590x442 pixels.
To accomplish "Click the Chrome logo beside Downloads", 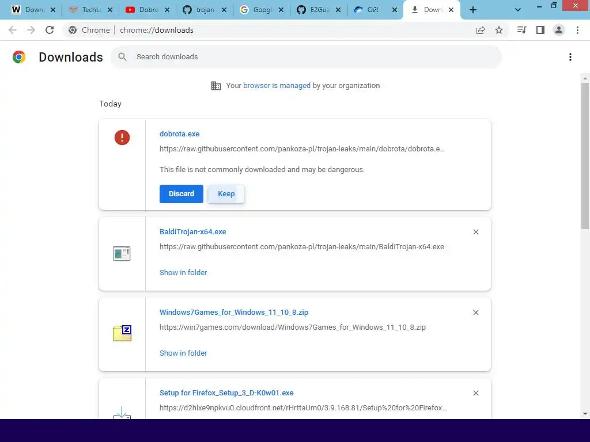I will pos(19,57).
